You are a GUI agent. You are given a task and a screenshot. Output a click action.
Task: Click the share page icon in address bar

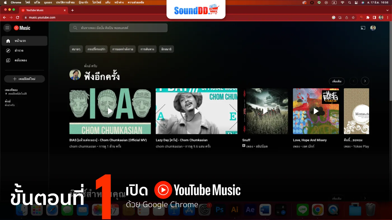(x=347, y=17)
